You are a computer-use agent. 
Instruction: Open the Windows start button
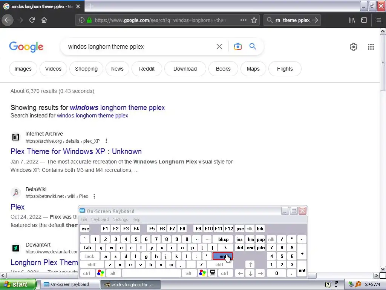coord(18,284)
